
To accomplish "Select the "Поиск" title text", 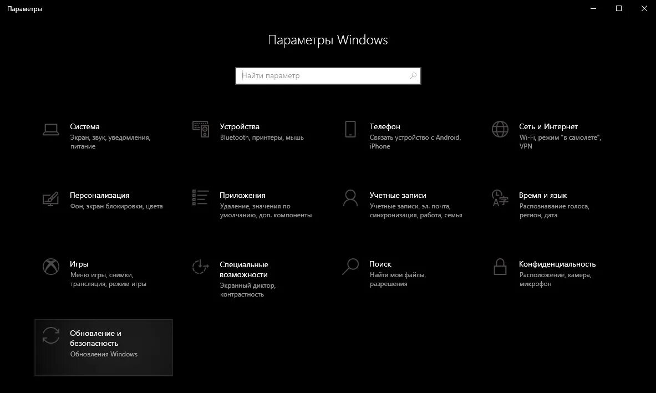I will tap(380, 264).
